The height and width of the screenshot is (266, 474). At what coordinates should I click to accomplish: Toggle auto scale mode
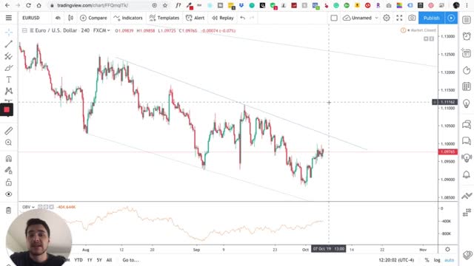(450, 259)
